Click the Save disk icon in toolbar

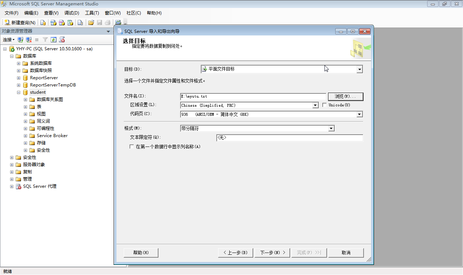(x=99, y=22)
